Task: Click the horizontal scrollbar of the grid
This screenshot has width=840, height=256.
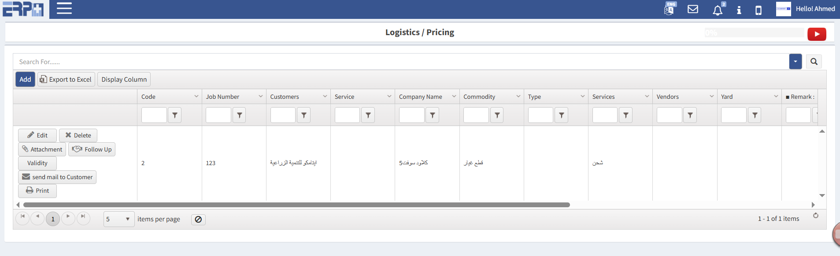Action: pyautogui.click(x=296, y=205)
